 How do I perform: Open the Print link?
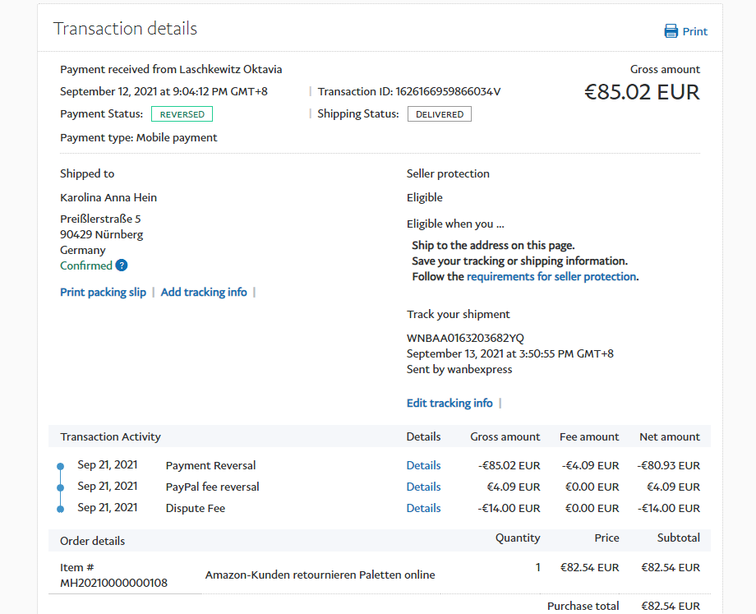694,31
